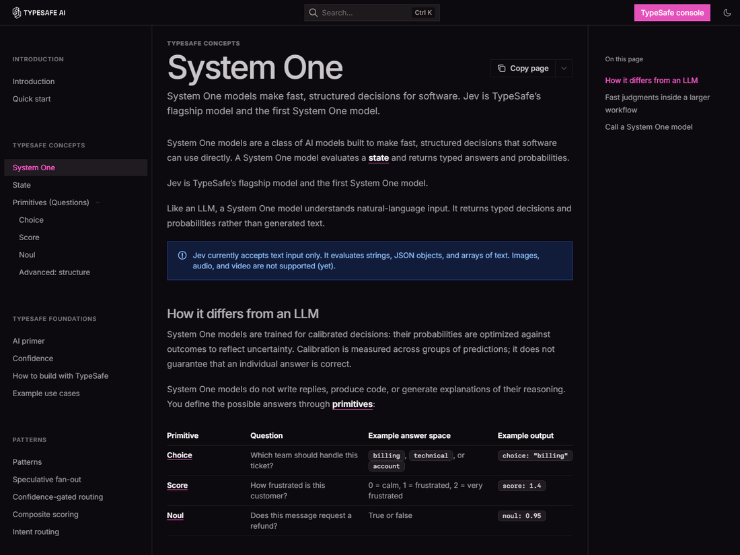Open Confidence-gated routing page

[58, 497]
